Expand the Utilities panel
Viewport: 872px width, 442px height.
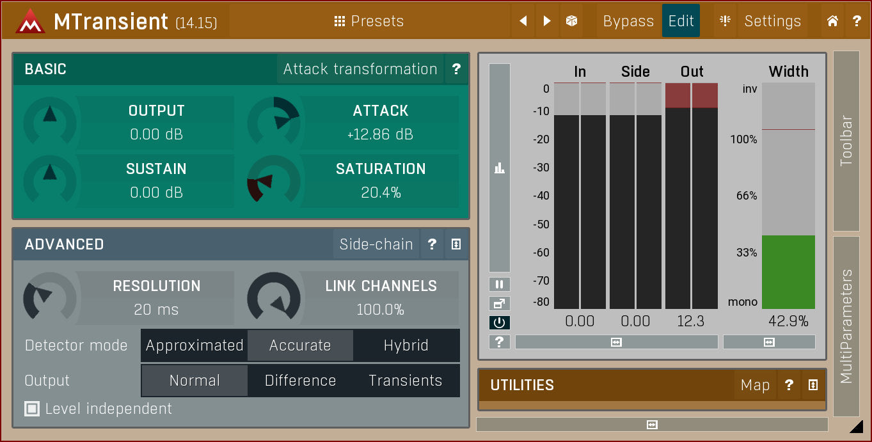(813, 385)
